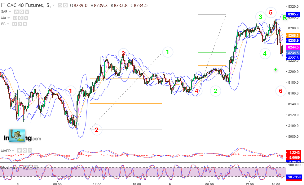
Task: Select the red MACD value -4.2243
Action: (x=294, y=153)
